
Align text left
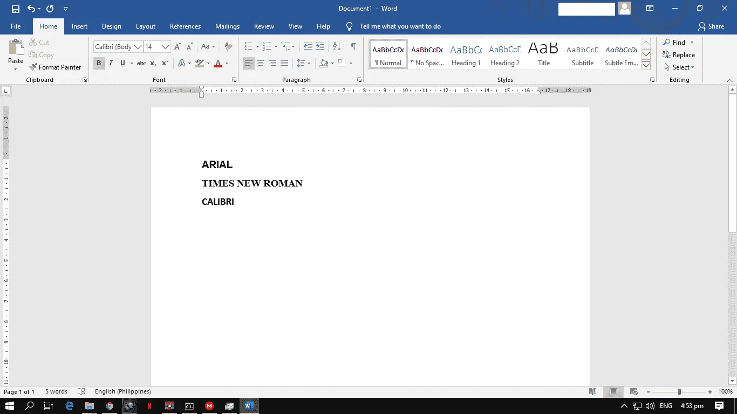(x=248, y=63)
